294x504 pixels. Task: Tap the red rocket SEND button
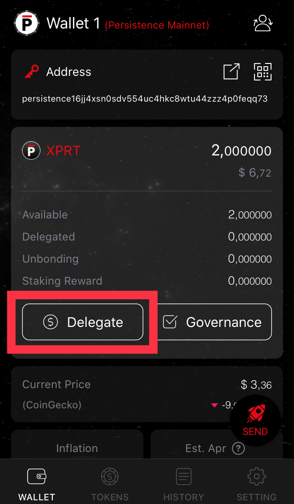[255, 420]
